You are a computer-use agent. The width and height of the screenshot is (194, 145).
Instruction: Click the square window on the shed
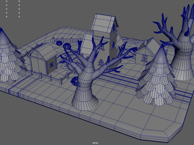[51, 65]
